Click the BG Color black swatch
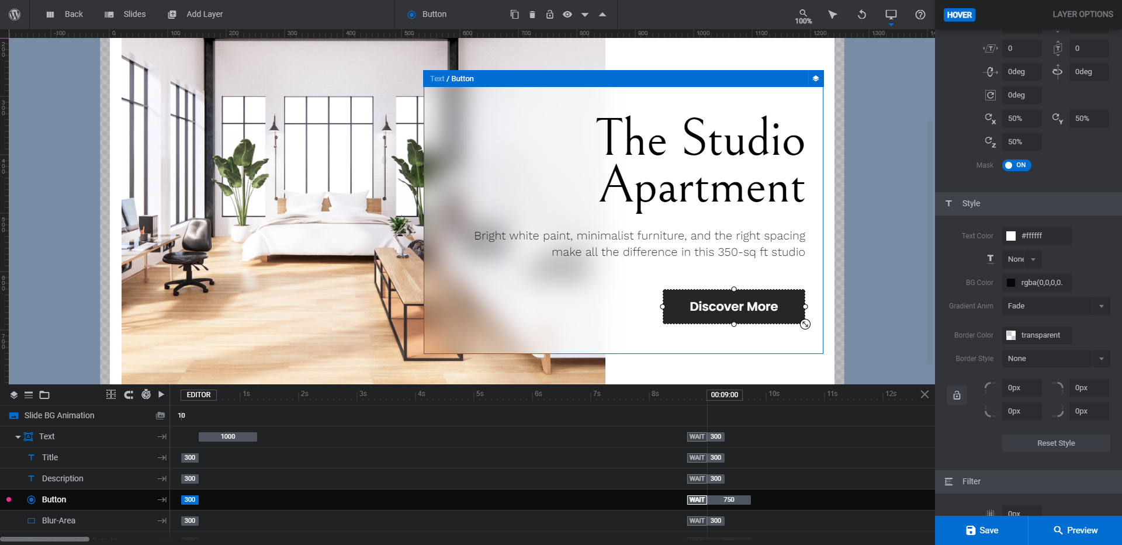 [x=1011, y=283]
